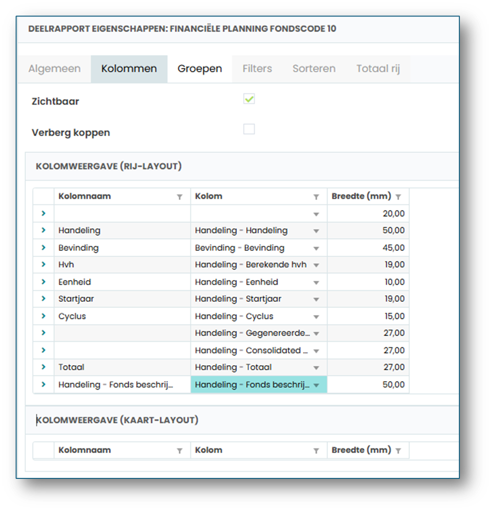Image resolution: width=491 pixels, height=510 pixels.
Task: Expand the Startjaar row
Action: [44, 299]
